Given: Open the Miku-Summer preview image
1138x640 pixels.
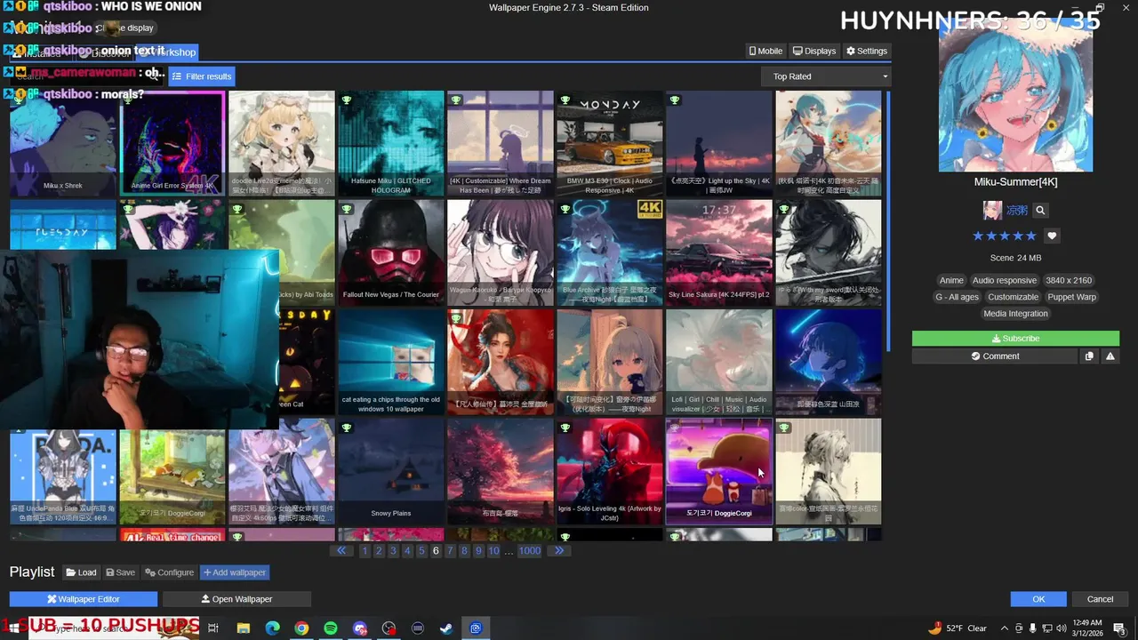Looking at the screenshot, I should tap(1015, 95).
